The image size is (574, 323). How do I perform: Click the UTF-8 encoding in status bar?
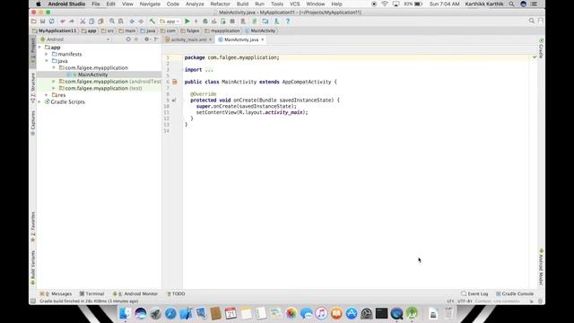[x=465, y=301]
